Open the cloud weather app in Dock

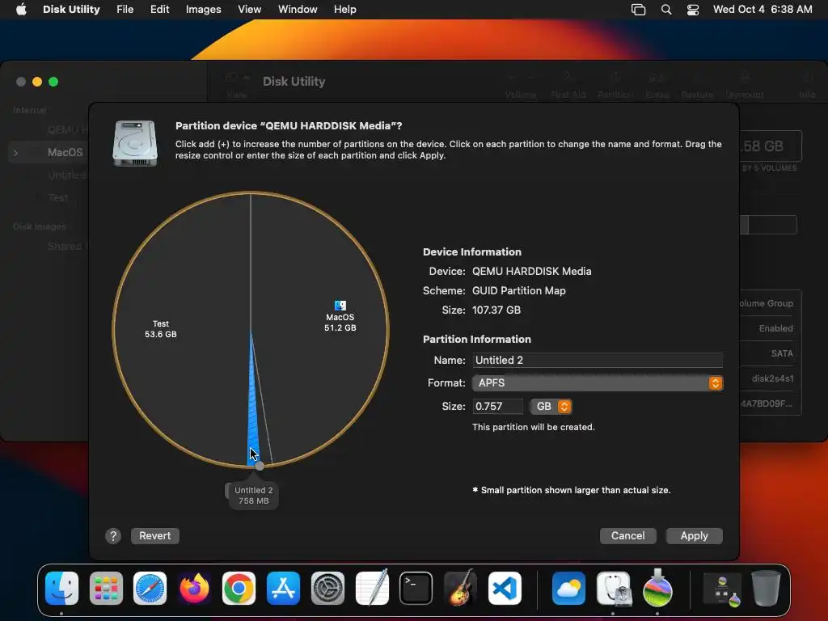point(568,589)
